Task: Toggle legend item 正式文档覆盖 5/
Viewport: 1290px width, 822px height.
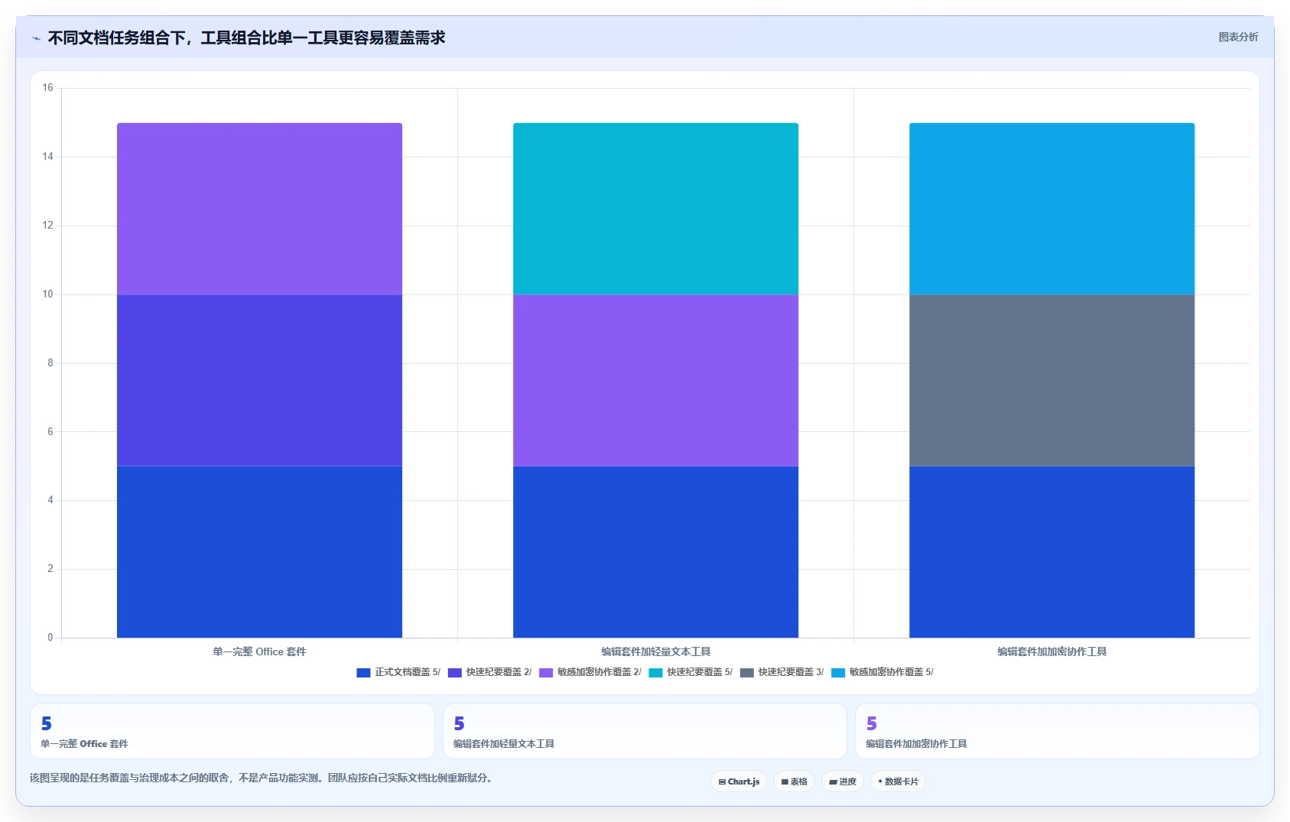Action: [x=398, y=672]
